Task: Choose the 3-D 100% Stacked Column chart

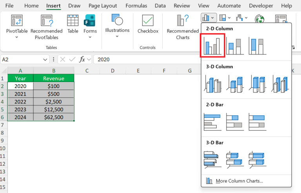Action: (257, 84)
